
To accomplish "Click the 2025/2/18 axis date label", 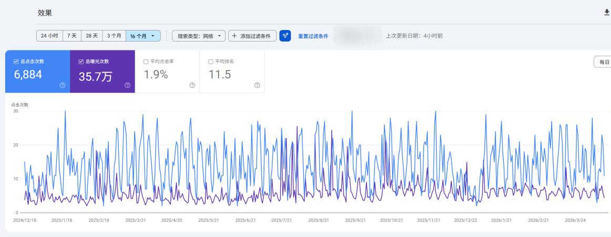I will pos(98,220).
